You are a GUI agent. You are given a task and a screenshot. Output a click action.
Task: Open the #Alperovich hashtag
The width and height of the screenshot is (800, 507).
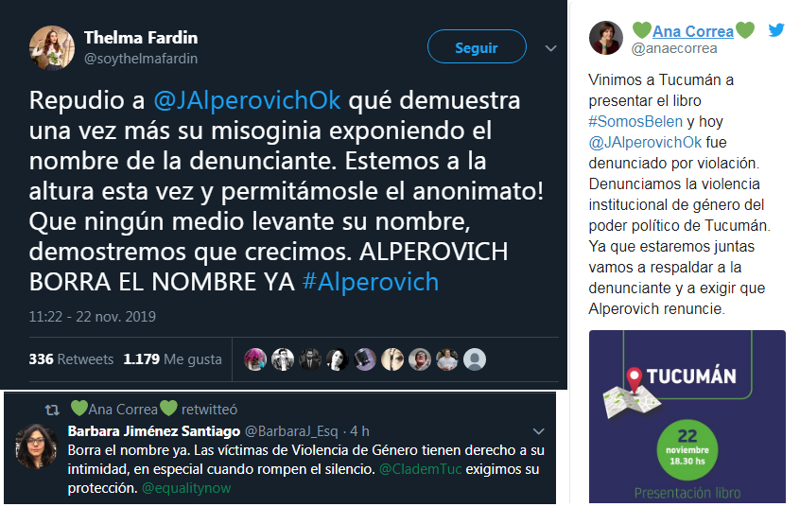pyautogui.click(x=371, y=282)
